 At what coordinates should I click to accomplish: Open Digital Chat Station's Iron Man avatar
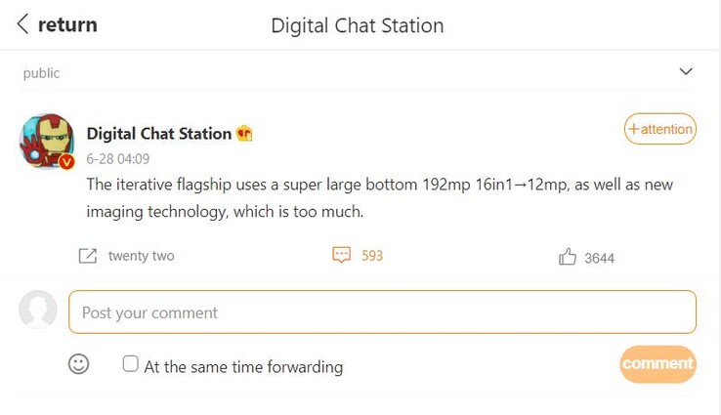coord(46,141)
